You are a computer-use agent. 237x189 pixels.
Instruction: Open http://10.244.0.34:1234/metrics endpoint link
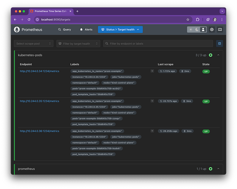click(40, 71)
